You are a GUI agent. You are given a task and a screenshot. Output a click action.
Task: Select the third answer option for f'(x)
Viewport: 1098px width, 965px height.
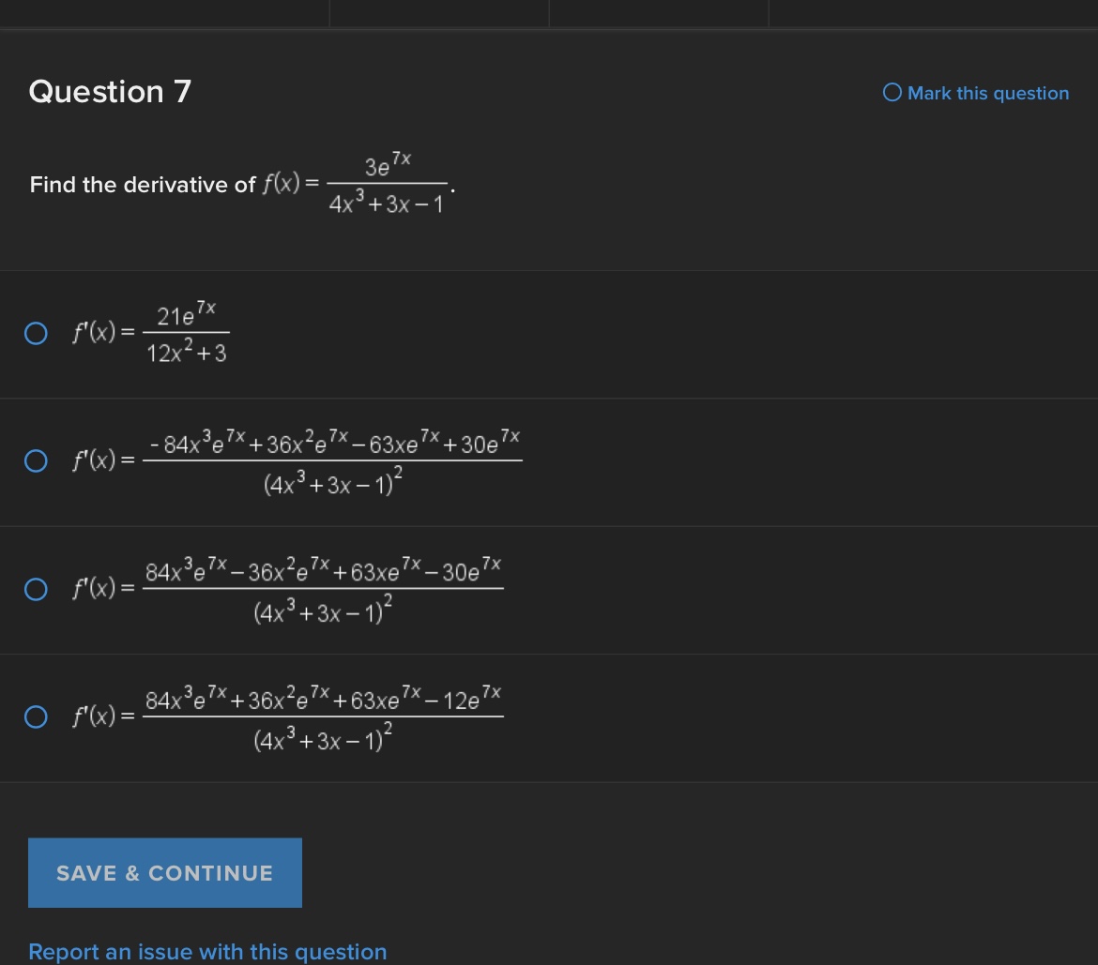(x=36, y=589)
